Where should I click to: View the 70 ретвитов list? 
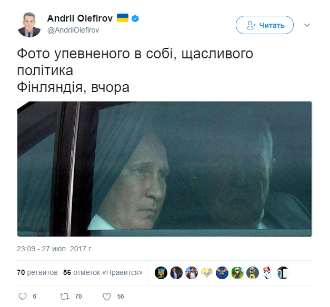pos(37,272)
